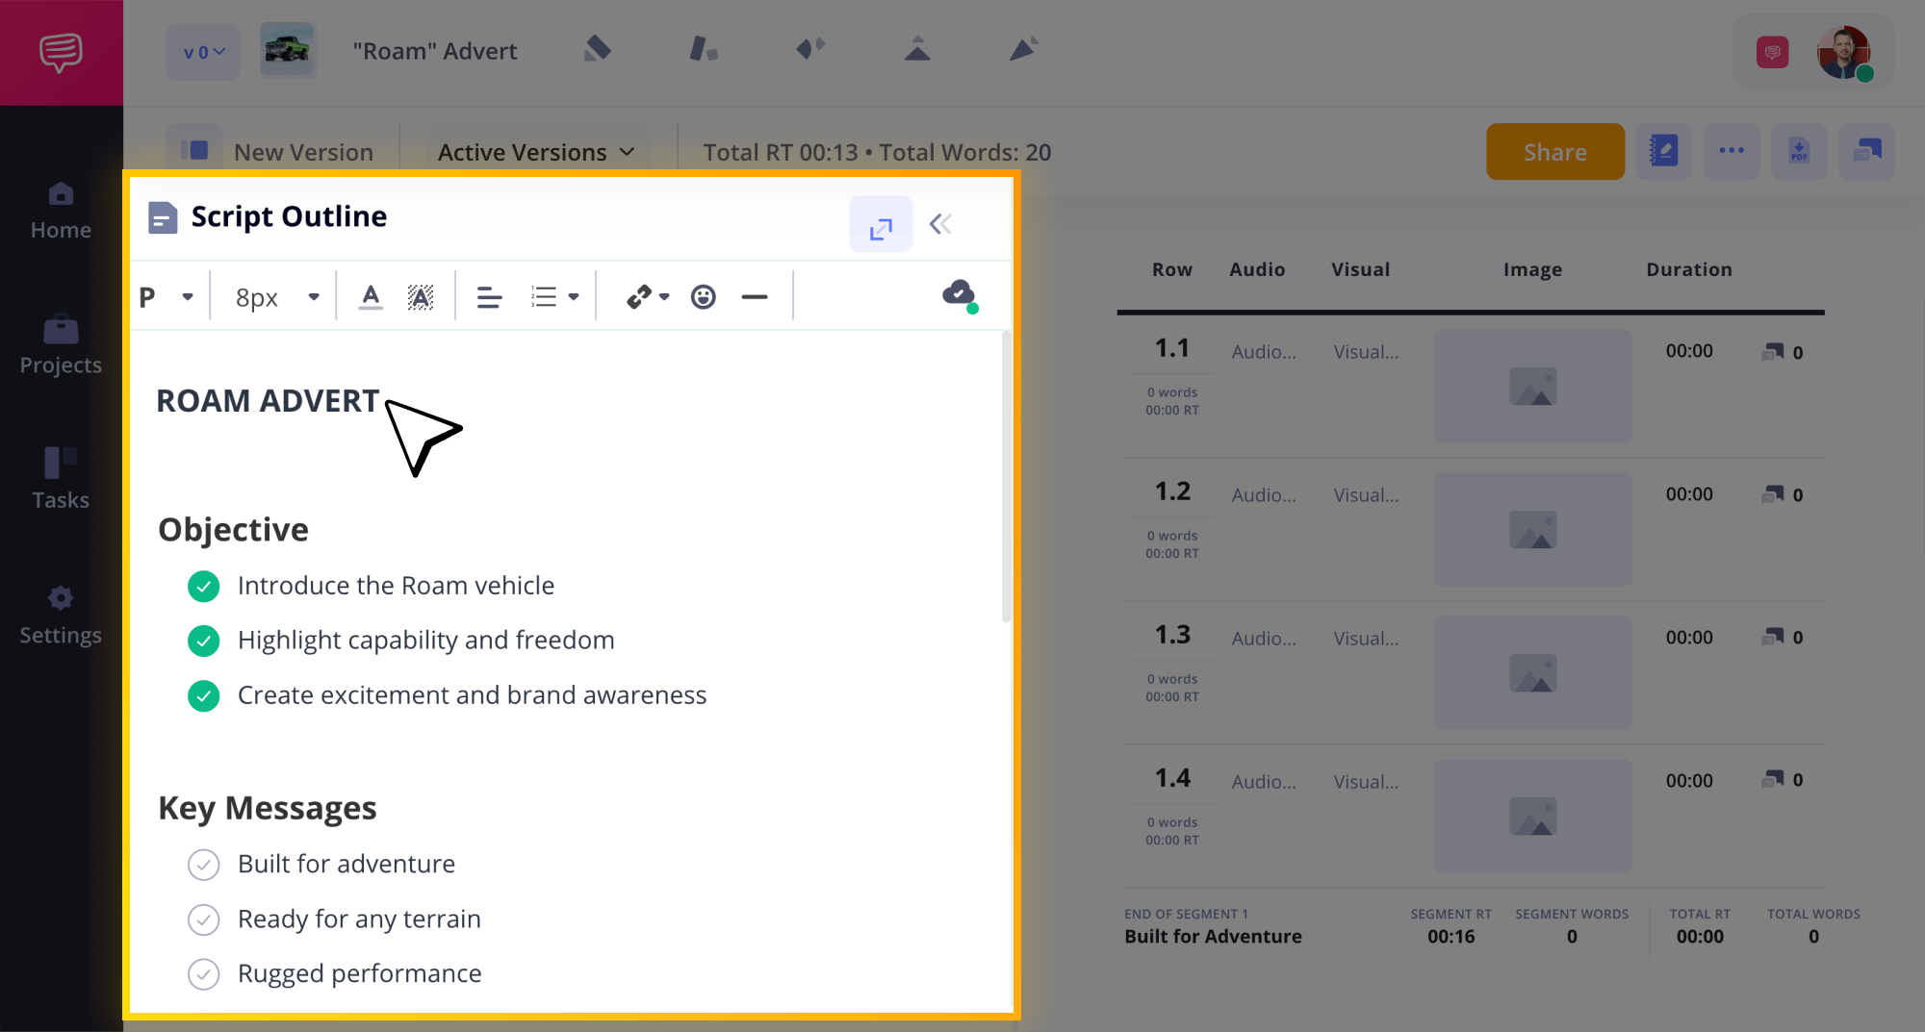This screenshot has width=1925, height=1032.
Task: Open the comments panel icon in the toolbar
Action: 1867,151
